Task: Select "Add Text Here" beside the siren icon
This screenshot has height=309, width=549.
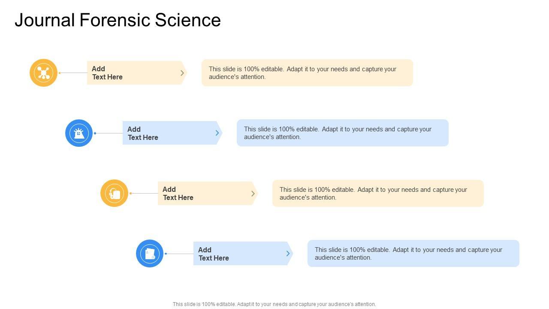Action: 143,133
